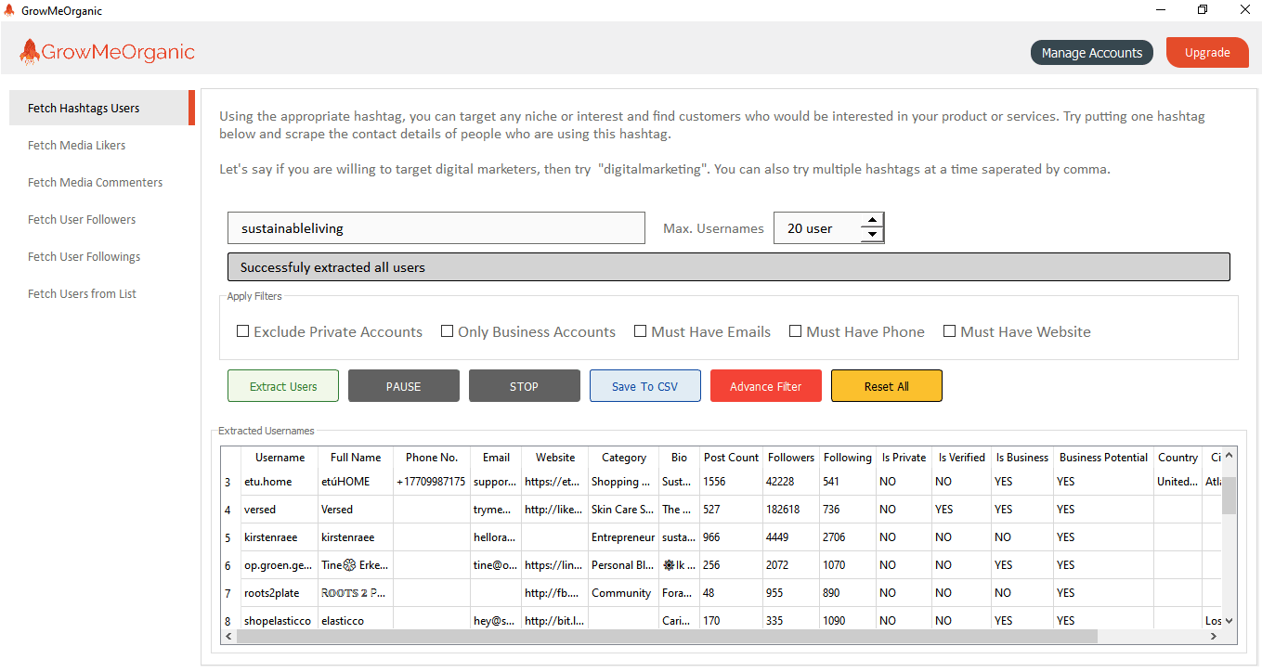Click the orange Upgrade button
This screenshot has width=1262, height=672.
[x=1207, y=52]
